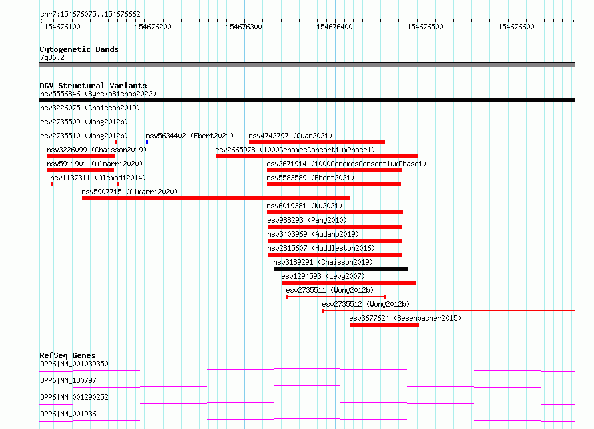Image resolution: width=594 pixels, height=429 pixels.
Task: Select nsv5907715 (Almarri2020) label
Action: point(129,192)
